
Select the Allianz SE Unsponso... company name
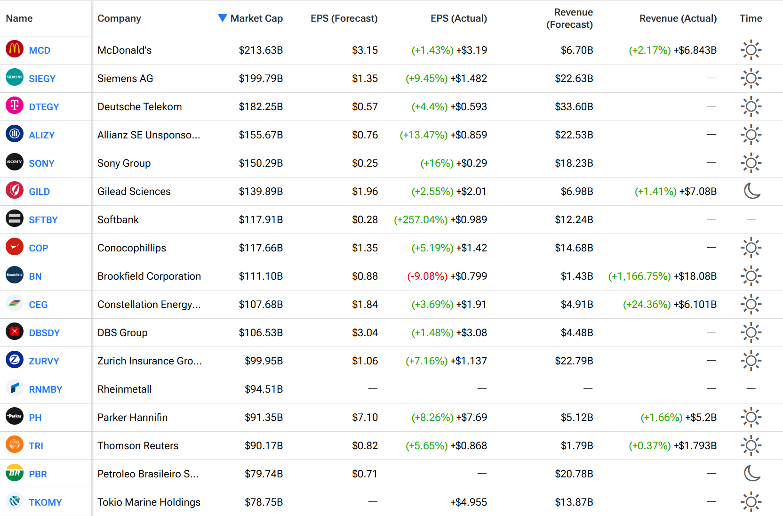click(149, 135)
